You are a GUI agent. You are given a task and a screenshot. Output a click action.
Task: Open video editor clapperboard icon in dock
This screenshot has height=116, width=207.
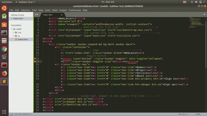point(4,57)
